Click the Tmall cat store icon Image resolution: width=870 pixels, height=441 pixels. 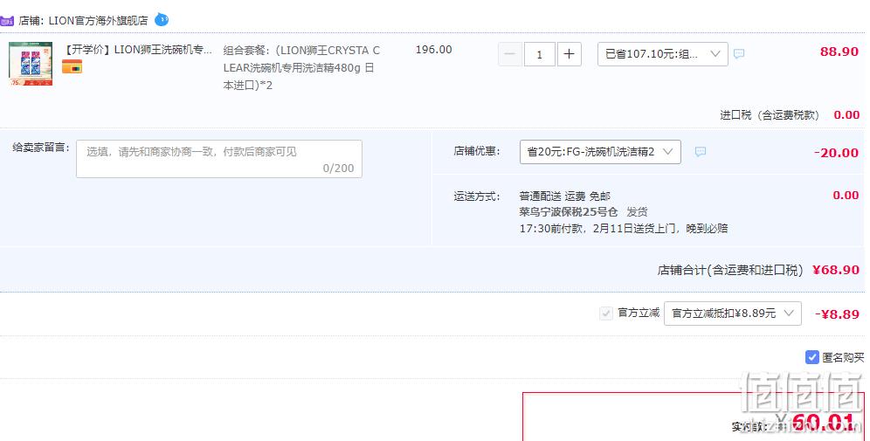tap(7, 21)
